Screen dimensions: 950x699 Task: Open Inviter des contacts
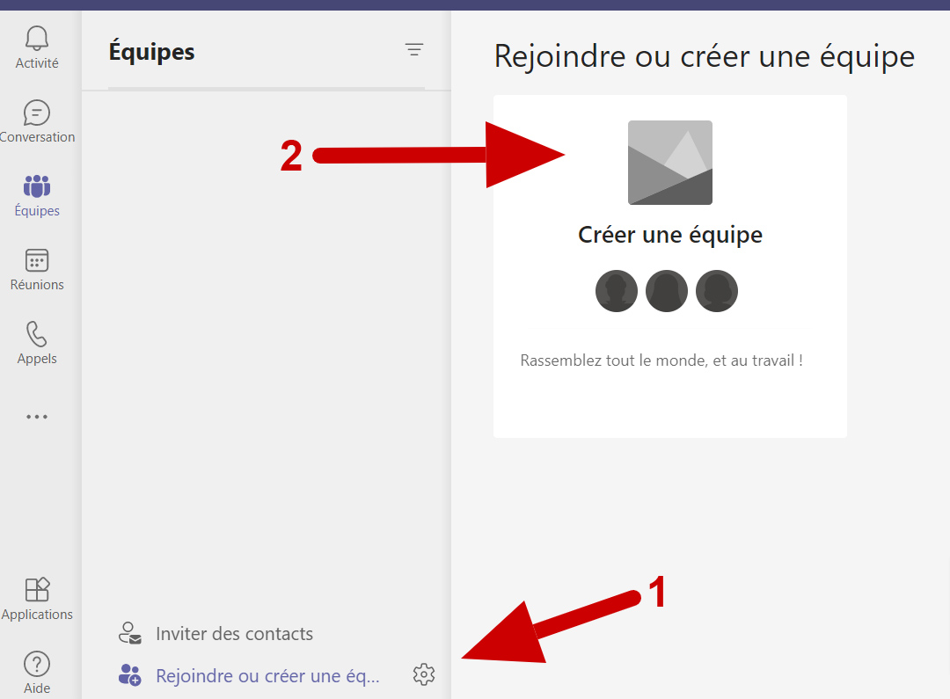[x=234, y=633]
